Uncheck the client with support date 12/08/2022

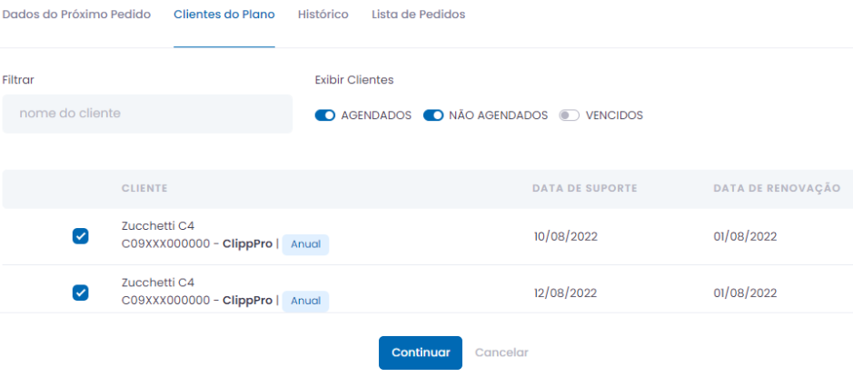(x=80, y=293)
